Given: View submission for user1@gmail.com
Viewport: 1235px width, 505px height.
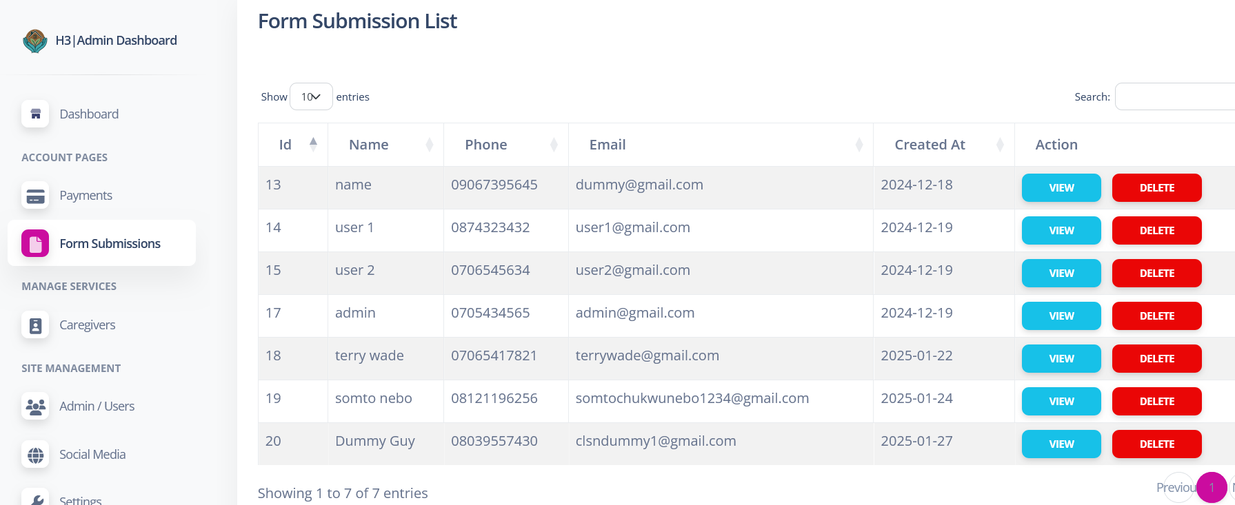Looking at the screenshot, I should (x=1061, y=231).
